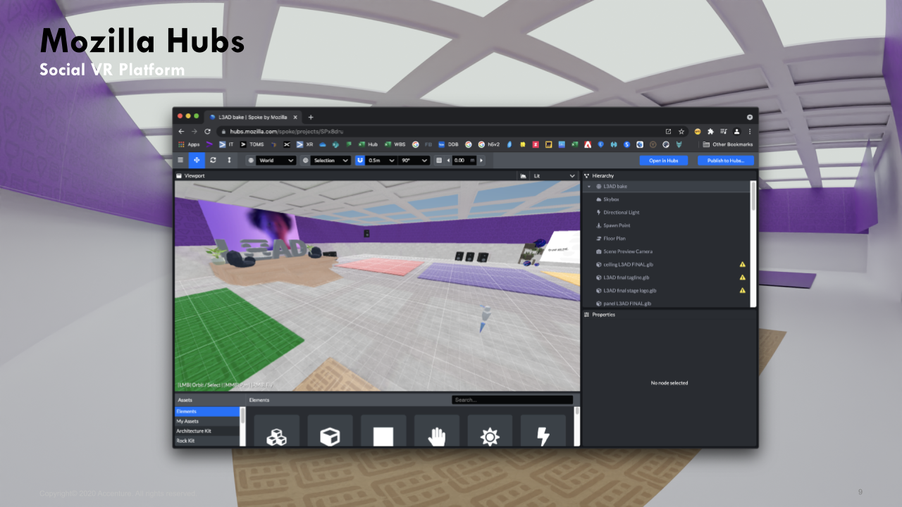Click warning icon on ceiling L3AD FINAL.glb
The width and height of the screenshot is (902, 507).
coord(742,264)
